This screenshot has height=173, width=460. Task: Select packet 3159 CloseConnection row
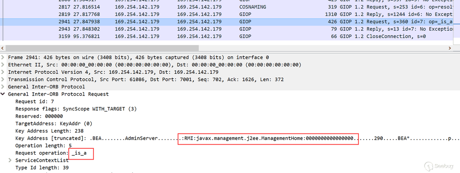(227, 36)
